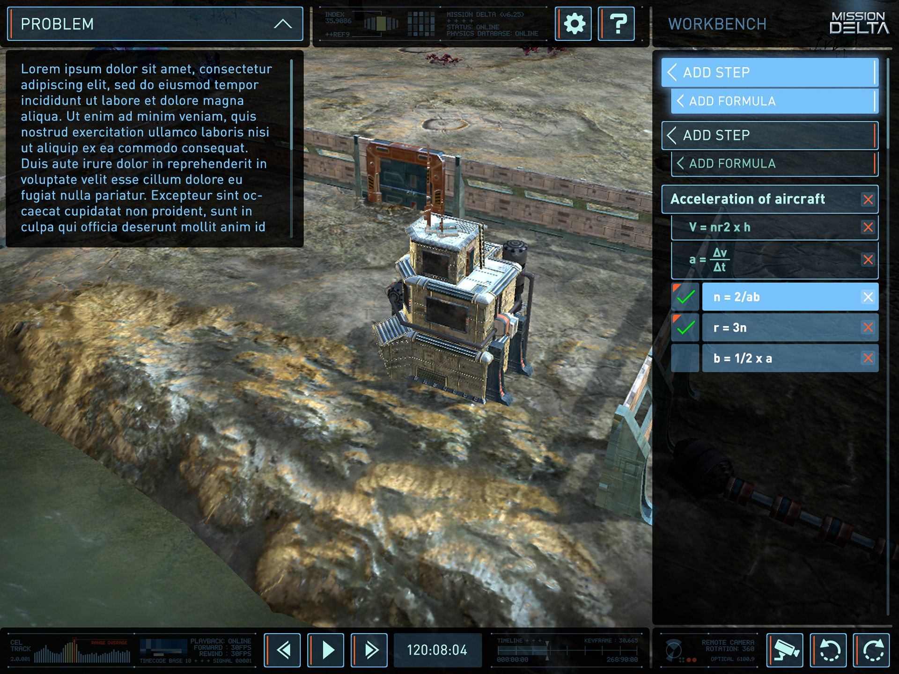The image size is (899, 674).
Task: Toggle the r = 3n checkbox
Action: [685, 328]
